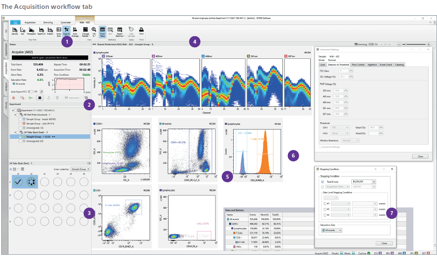Click the Auto Arrange icon
This screenshot has width=437, height=256.
click(x=75, y=30)
